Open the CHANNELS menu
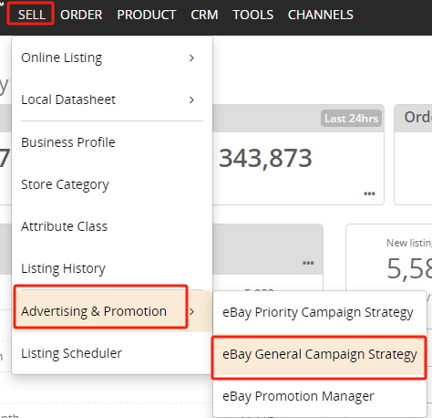This screenshot has width=432, height=418. [321, 15]
